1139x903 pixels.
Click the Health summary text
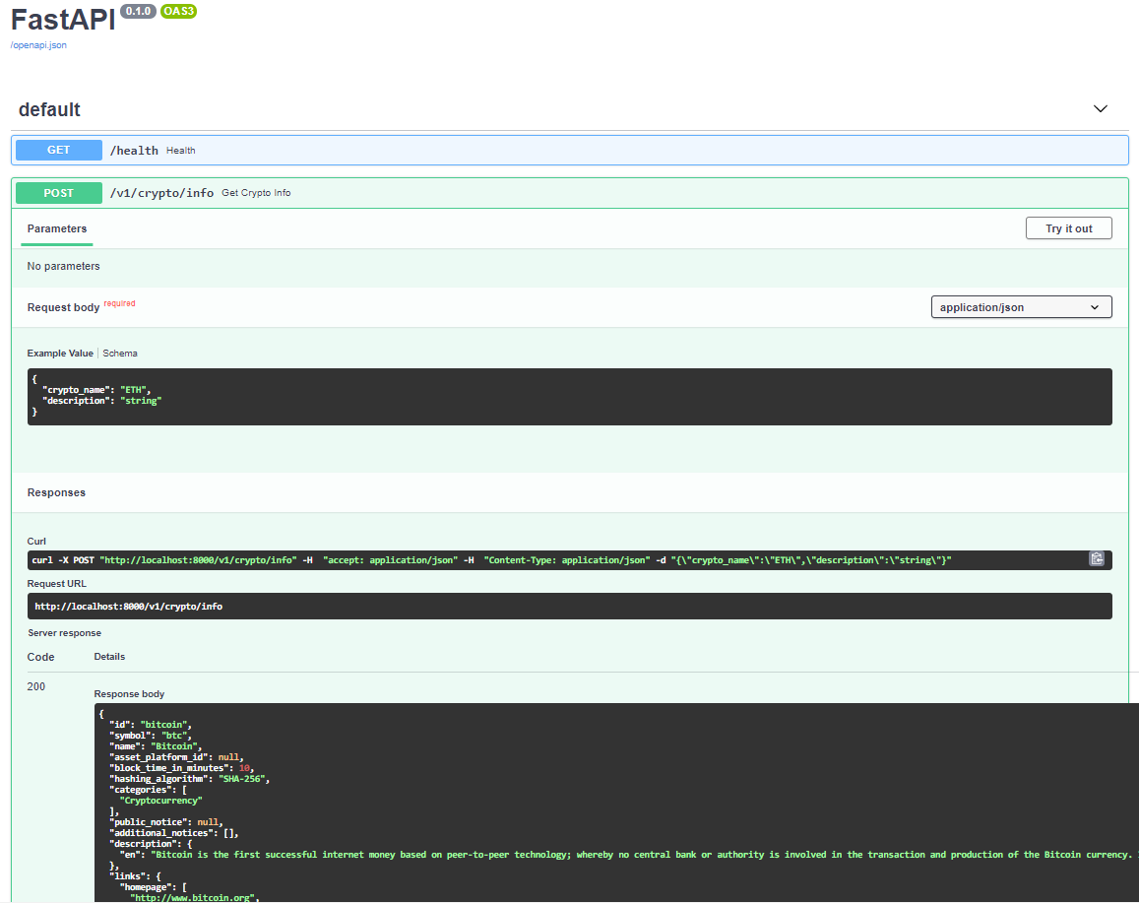point(181,151)
